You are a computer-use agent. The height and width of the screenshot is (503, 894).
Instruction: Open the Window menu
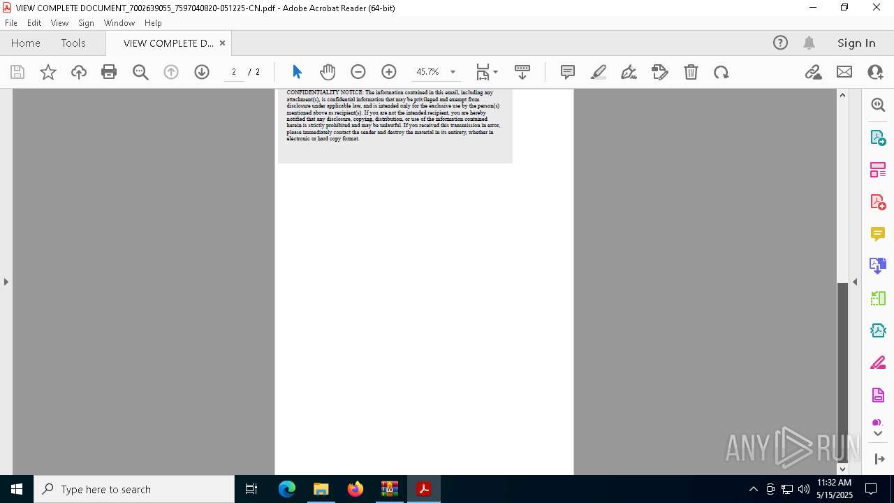[119, 22]
